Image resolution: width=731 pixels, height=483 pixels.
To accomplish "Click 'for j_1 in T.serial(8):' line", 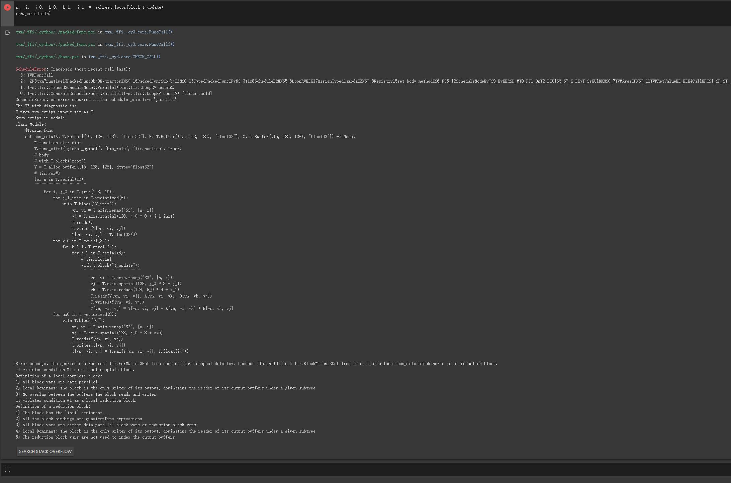I will point(99,253).
